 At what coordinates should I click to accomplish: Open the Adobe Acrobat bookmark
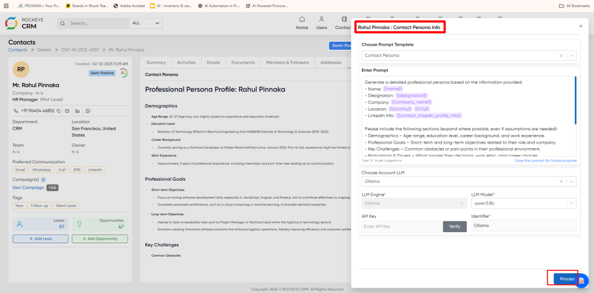point(129,6)
